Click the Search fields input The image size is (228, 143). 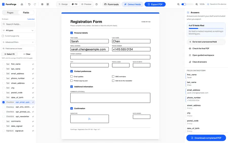[18, 24]
